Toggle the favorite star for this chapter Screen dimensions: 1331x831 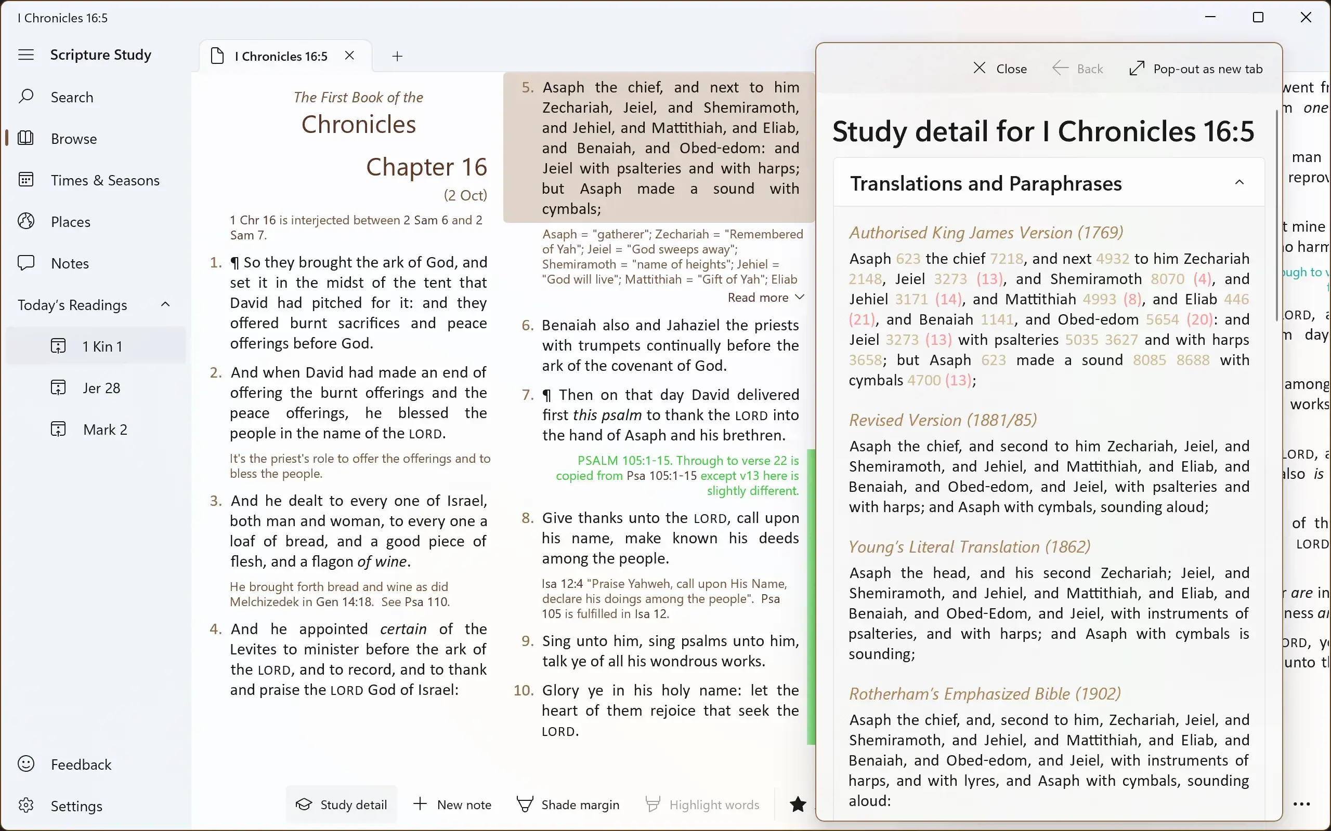click(798, 804)
